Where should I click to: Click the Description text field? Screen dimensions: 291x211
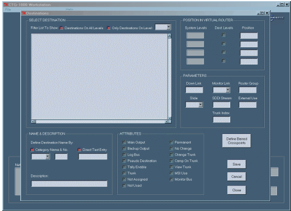(x=69, y=184)
